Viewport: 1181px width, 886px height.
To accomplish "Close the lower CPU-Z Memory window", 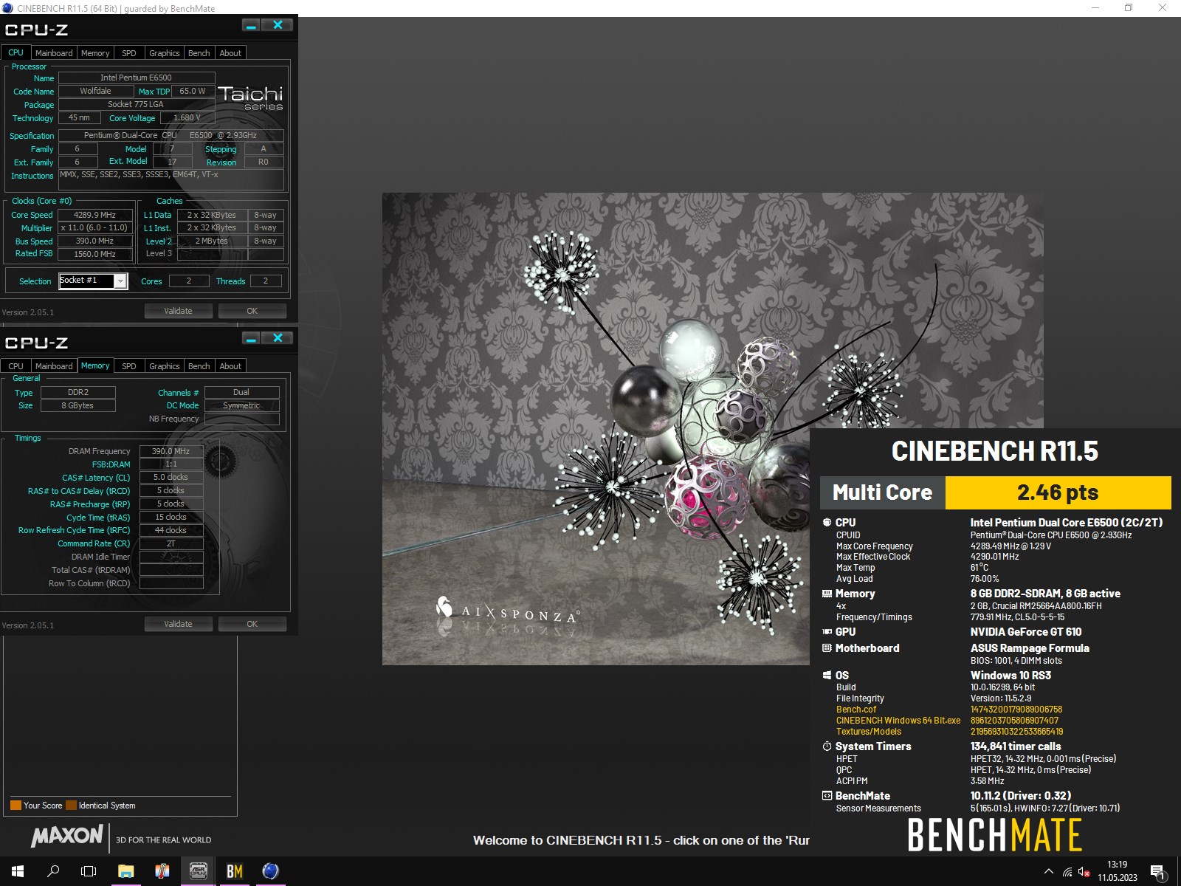I will 278,338.
